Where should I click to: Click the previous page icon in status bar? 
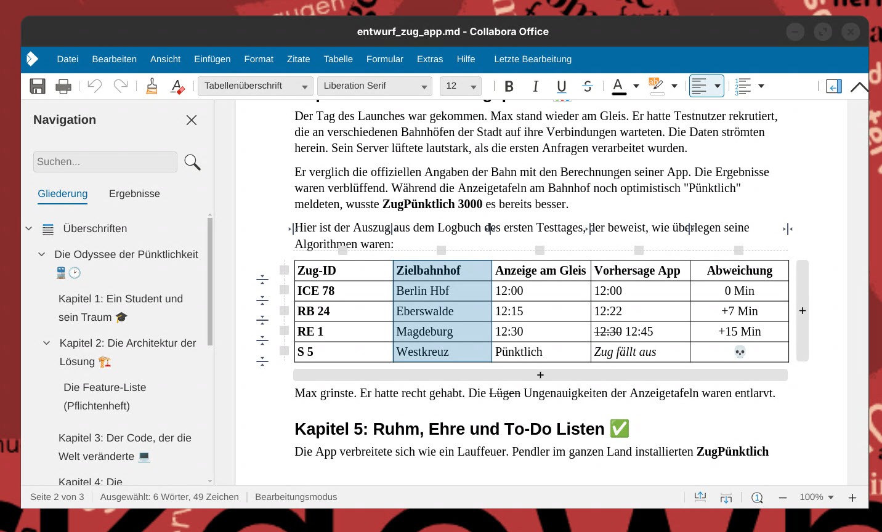(700, 498)
